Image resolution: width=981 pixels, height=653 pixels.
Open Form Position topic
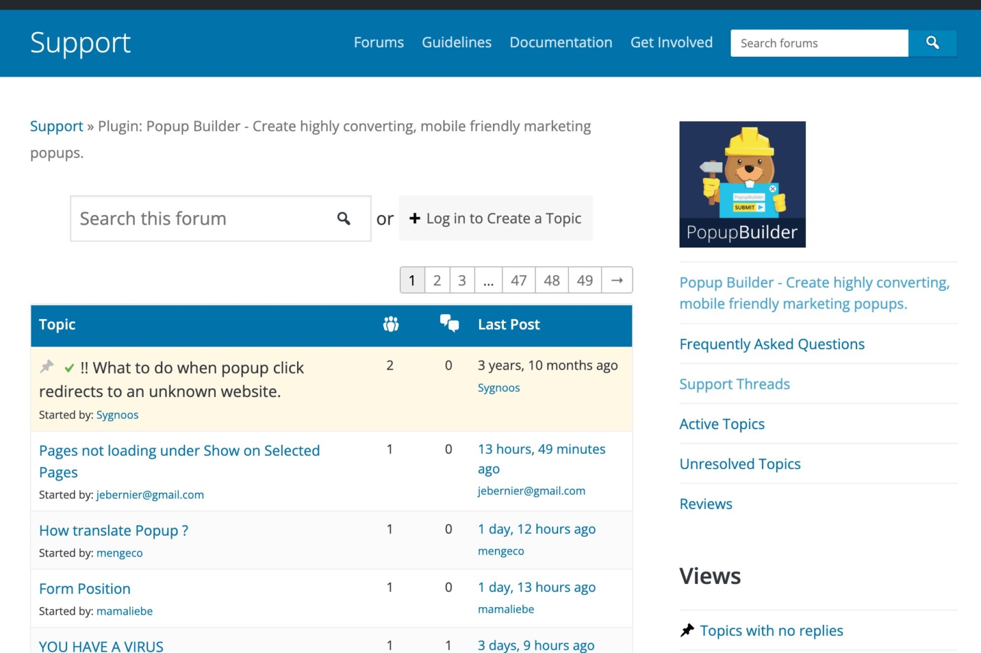[85, 589]
